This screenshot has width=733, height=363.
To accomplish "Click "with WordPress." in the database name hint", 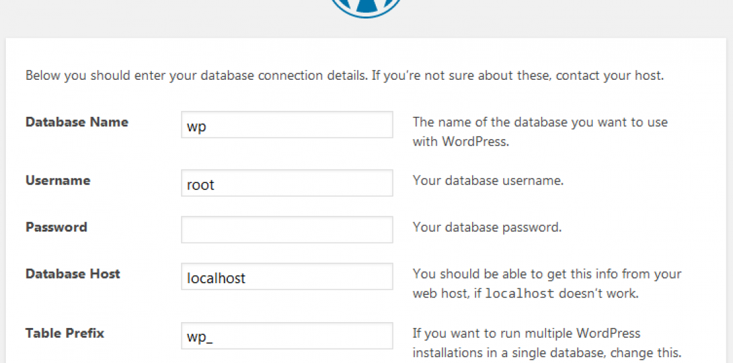I will (460, 141).
